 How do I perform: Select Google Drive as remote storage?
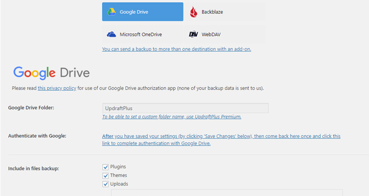pos(142,12)
